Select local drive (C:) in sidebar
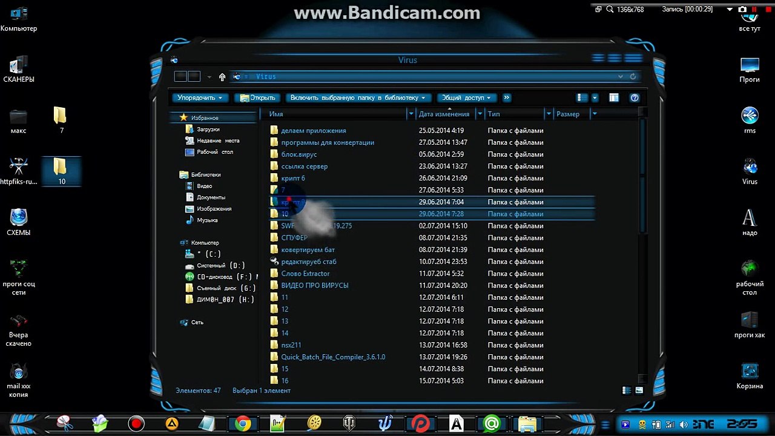 pyautogui.click(x=209, y=254)
